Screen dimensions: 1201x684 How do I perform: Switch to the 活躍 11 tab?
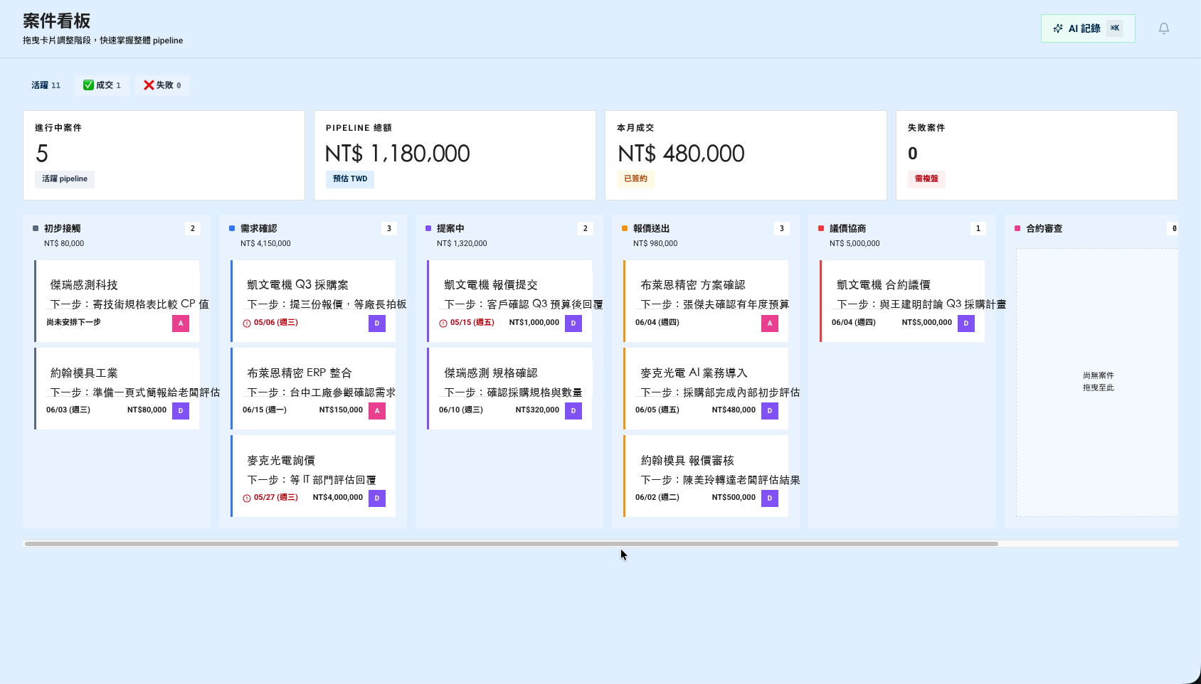46,85
